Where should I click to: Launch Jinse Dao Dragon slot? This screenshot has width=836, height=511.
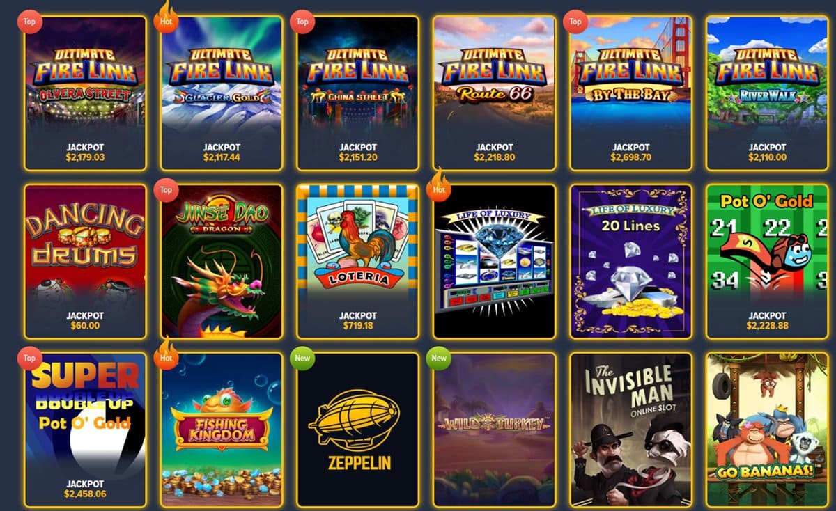[222, 262]
